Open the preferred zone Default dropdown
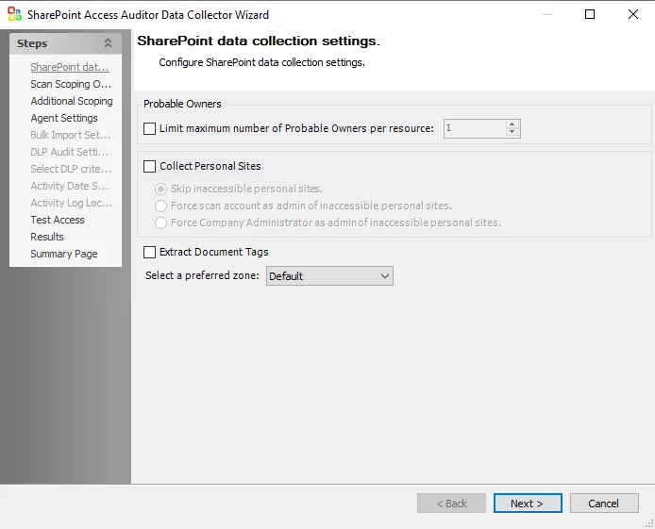The width and height of the screenshot is (655, 529). [329, 275]
